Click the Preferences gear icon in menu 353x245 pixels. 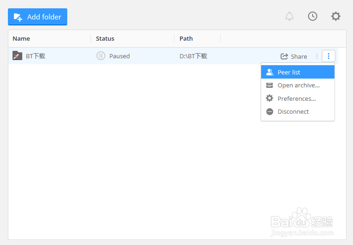click(270, 98)
